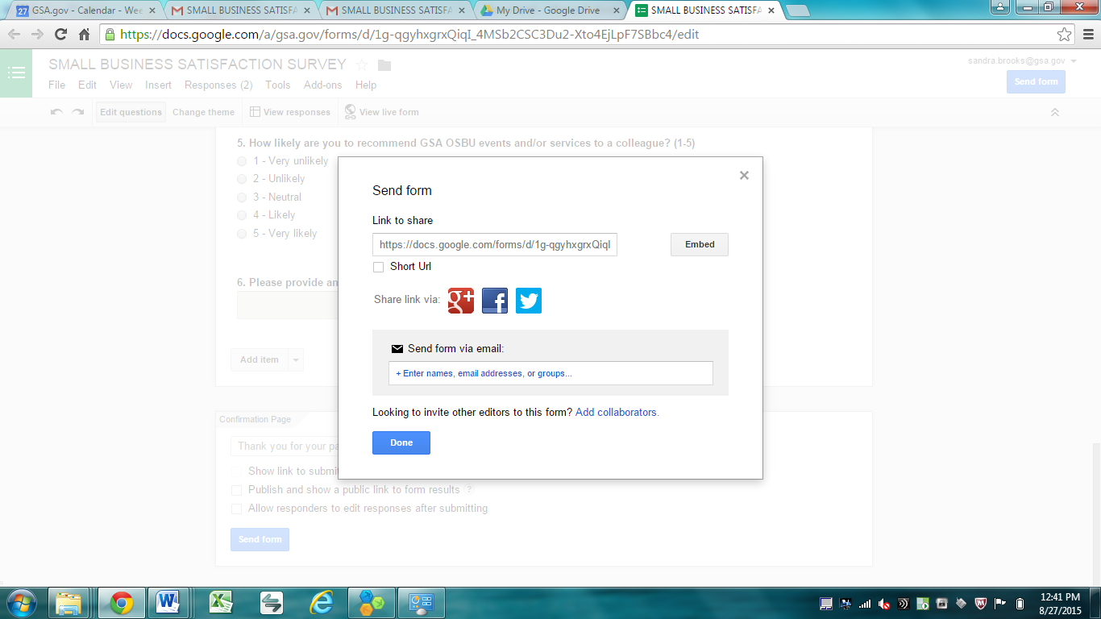The image size is (1101, 619).
Task: Click the Add collaborators link
Action: tap(617, 412)
